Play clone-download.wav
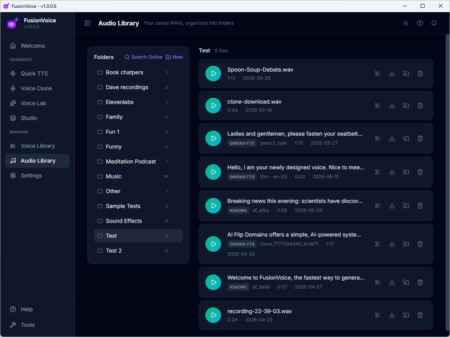450x337 pixels. [x=213, y=106]
